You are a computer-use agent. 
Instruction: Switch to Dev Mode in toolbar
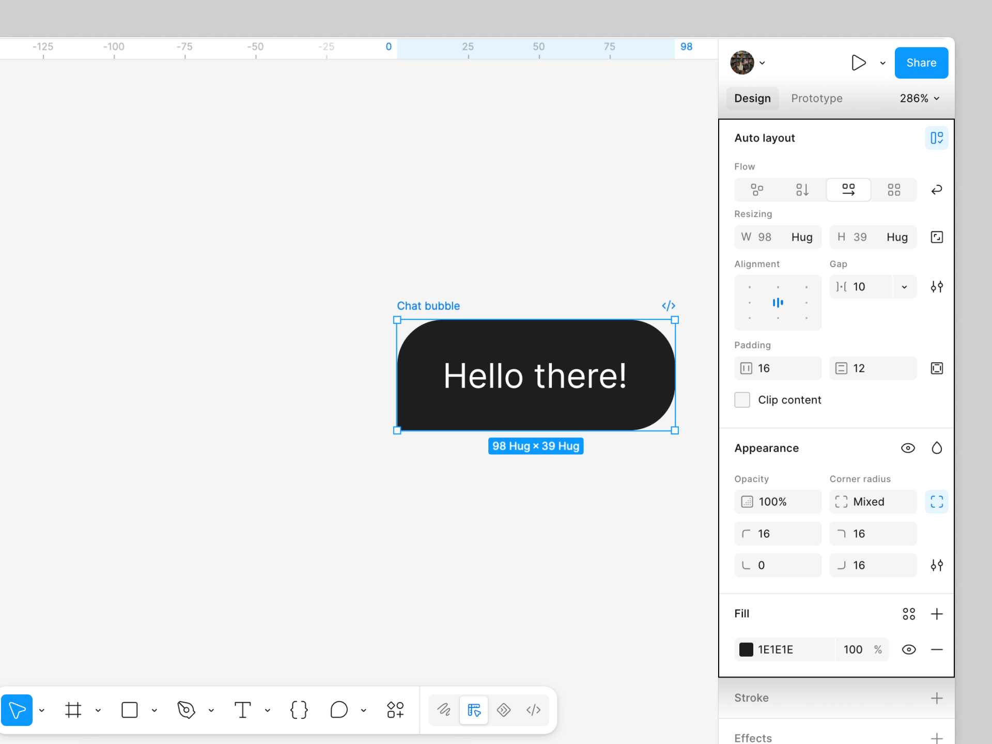533,710
